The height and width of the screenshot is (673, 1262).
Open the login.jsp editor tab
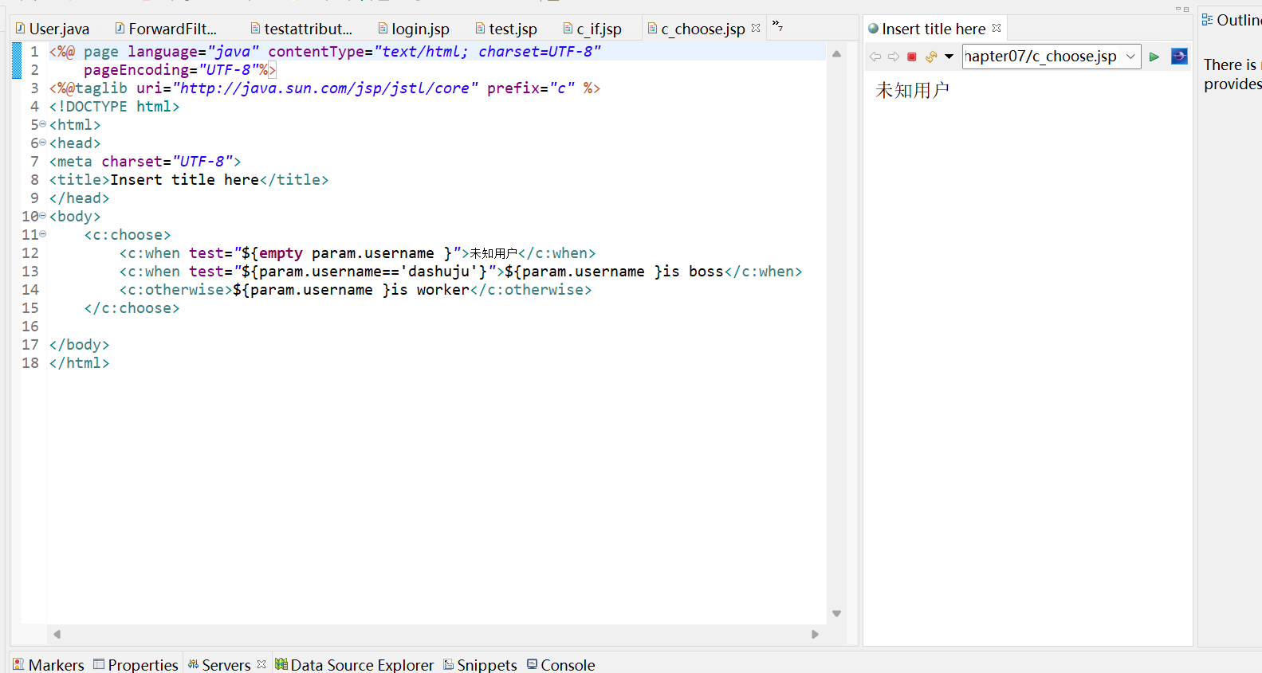click(414, 29)
